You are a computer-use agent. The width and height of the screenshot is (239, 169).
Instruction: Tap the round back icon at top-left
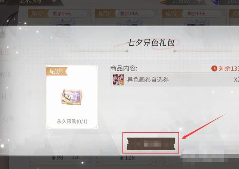click(x=3, y=2)
